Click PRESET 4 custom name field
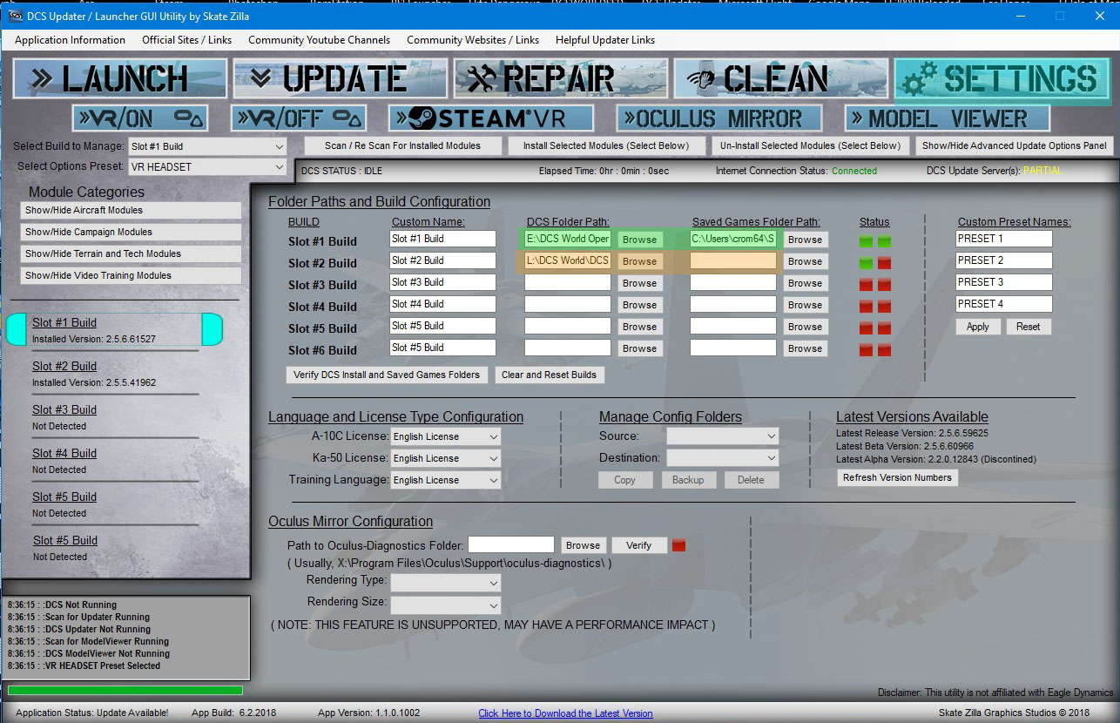The height and width of the screenshot is (723, 1120). pyautogui.click(x=1003, y=304)
